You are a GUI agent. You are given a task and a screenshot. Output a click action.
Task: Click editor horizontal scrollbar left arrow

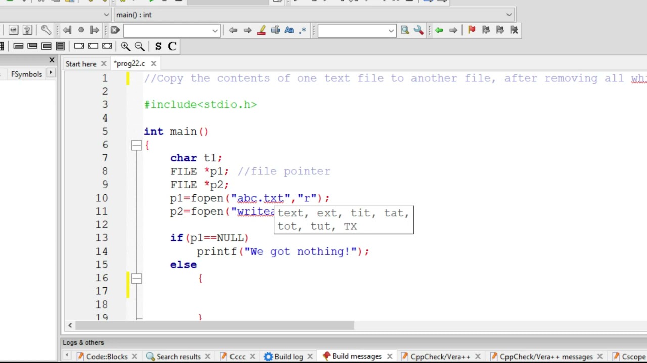[70, 326]
